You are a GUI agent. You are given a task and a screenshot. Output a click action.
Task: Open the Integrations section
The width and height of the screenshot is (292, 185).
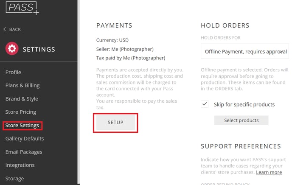tap(20, 165)
